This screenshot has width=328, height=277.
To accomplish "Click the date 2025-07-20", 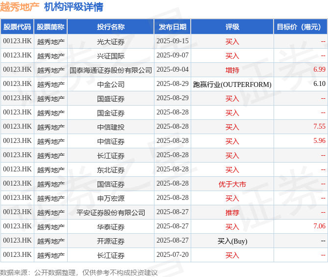I will pos(173,255).
